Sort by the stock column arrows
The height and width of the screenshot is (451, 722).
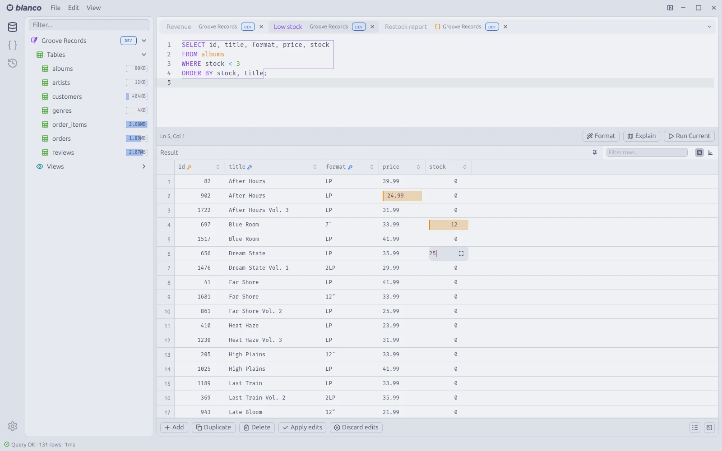click(465, 167)
